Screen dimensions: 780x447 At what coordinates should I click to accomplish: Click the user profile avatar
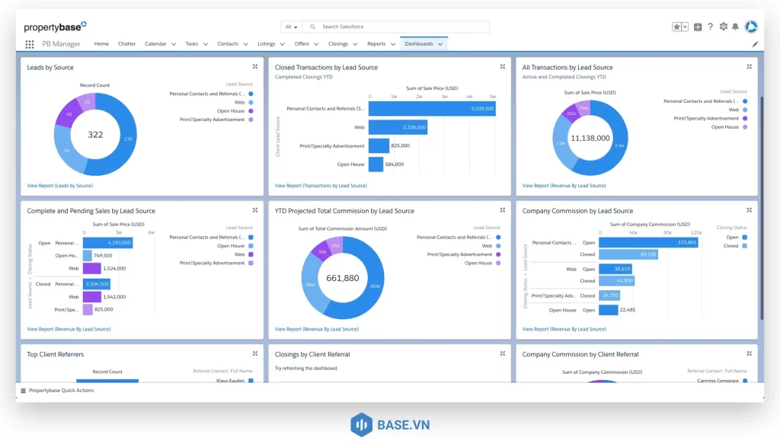751,27
